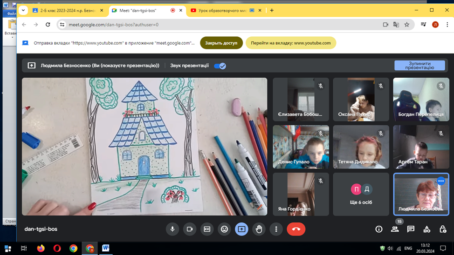The height and width of the screenshot is (255, 454).
Task: Toggle the presentation audio switch
Action: pos(220,66)
